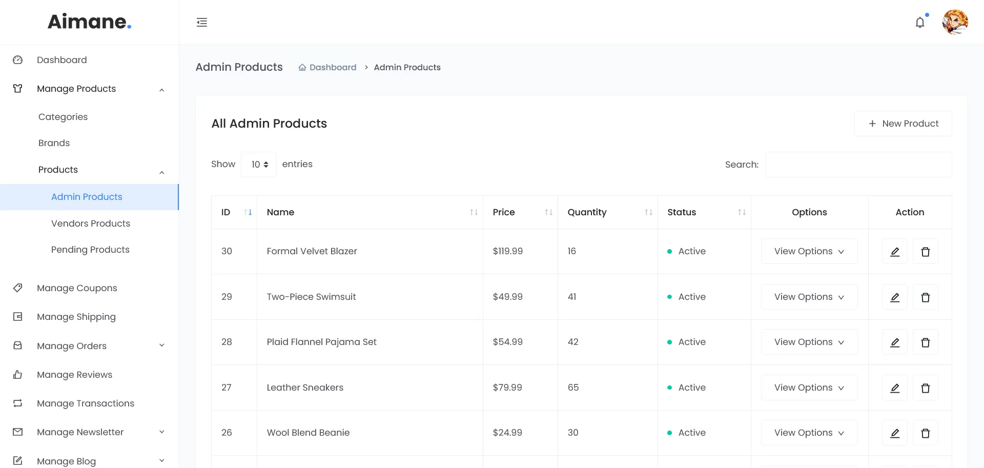Sort table by Price column
984x468 pixels.
tap(520, 212)
